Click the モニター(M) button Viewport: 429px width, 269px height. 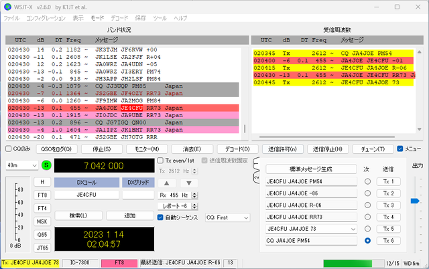tap(147, 149)
